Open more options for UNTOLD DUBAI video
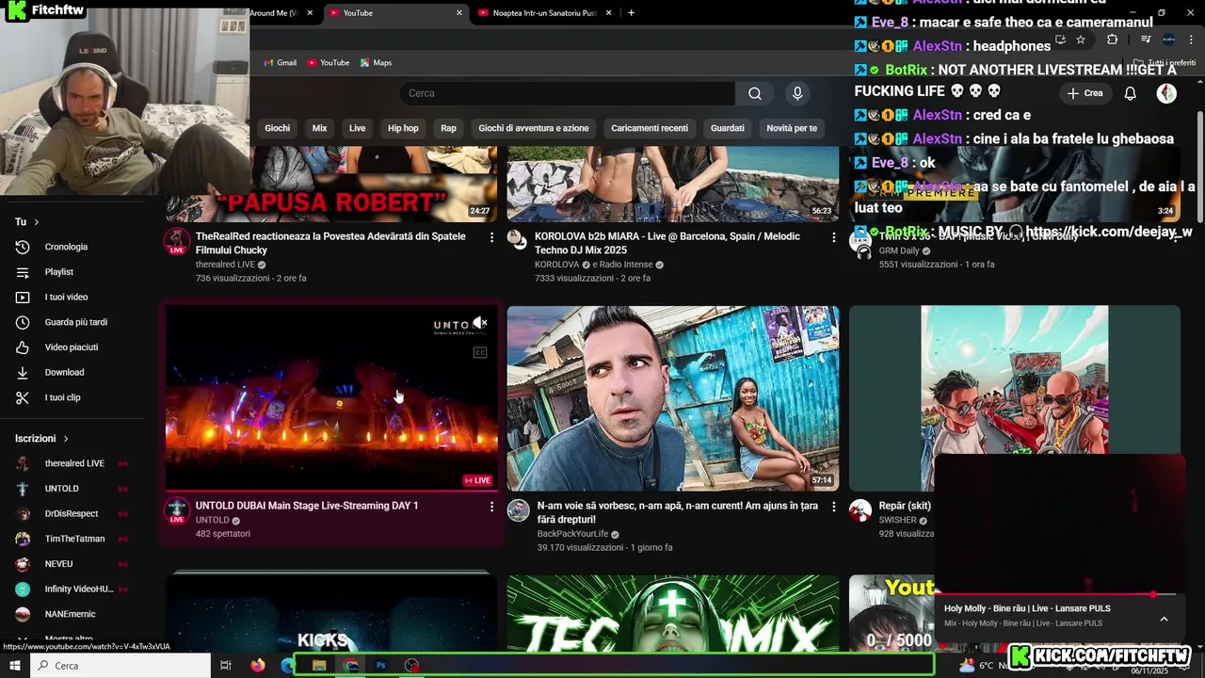Screen dimensions: 1205x678 coord(491,507)
